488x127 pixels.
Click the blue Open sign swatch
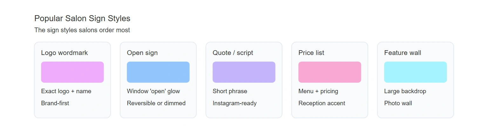[158, 72]
